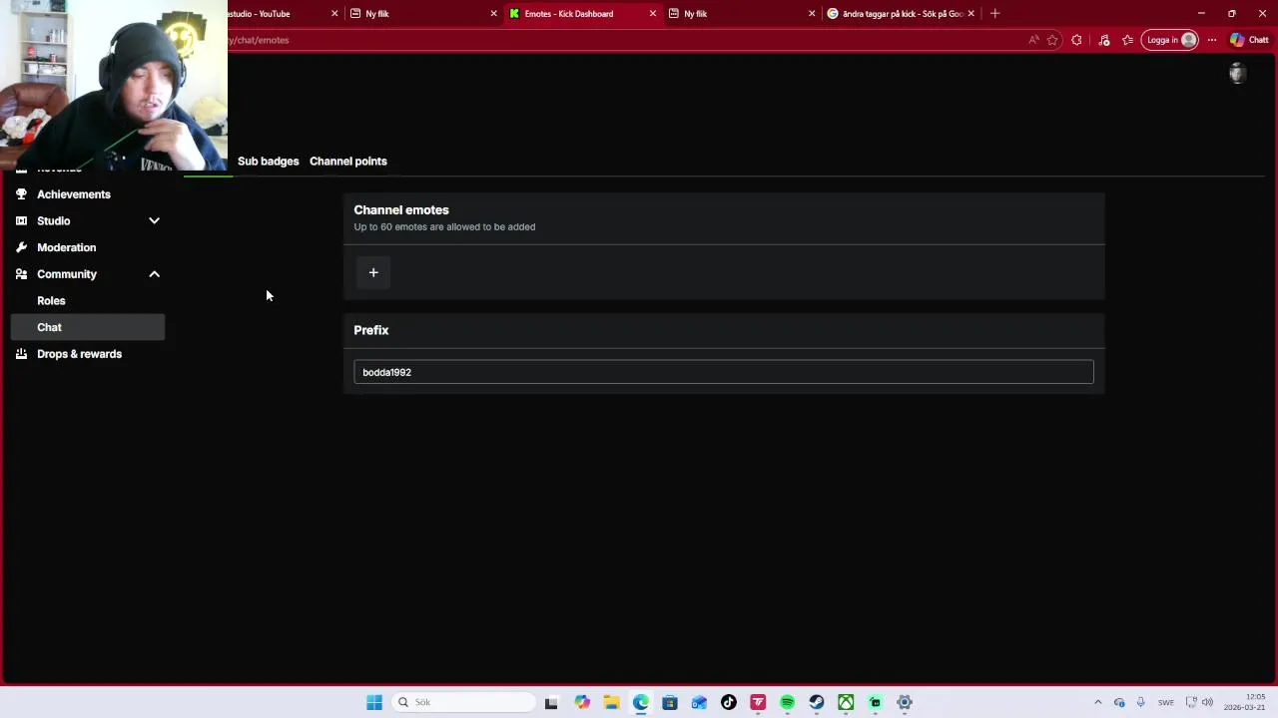Click the Prefix input field containing bodda1992
The width and height of the screenshot is (1278, 718).
point(723,372)
